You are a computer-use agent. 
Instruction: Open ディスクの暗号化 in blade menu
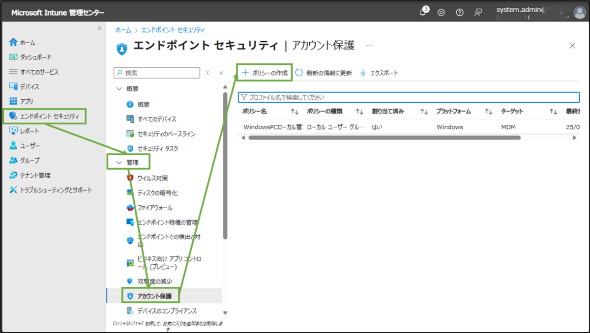coord(152,193)
